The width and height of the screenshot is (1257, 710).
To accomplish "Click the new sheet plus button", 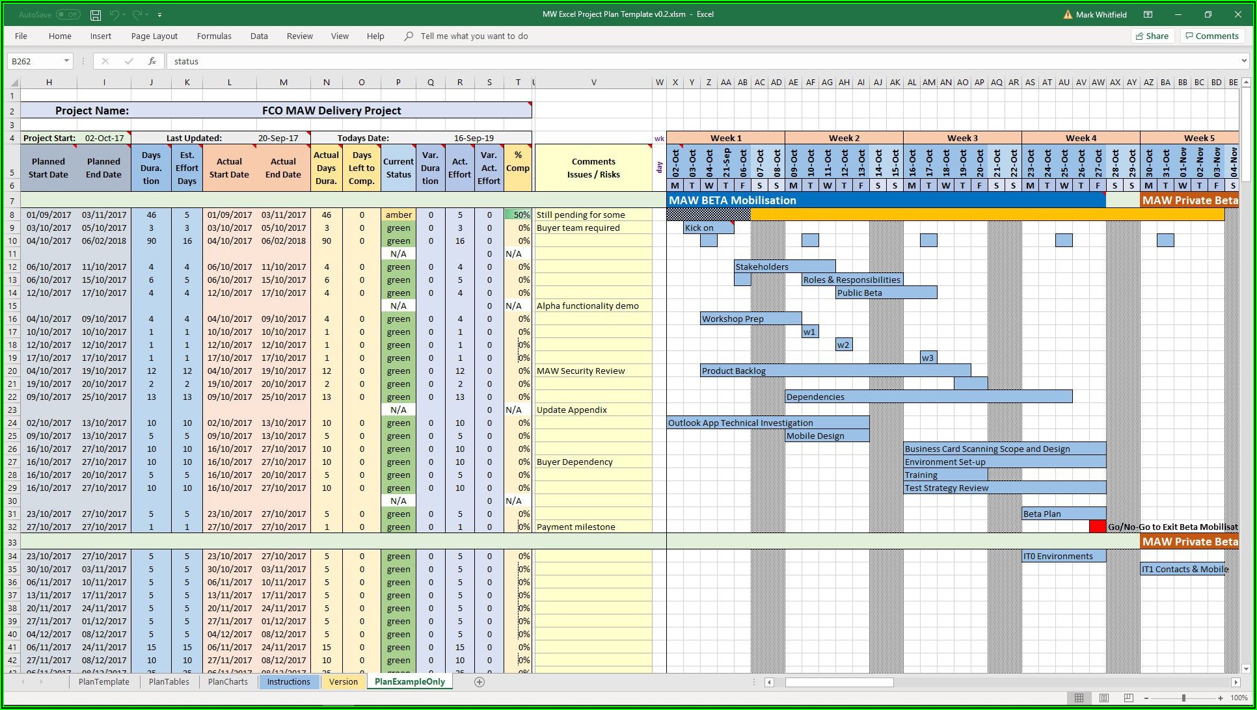I will 480,681.
